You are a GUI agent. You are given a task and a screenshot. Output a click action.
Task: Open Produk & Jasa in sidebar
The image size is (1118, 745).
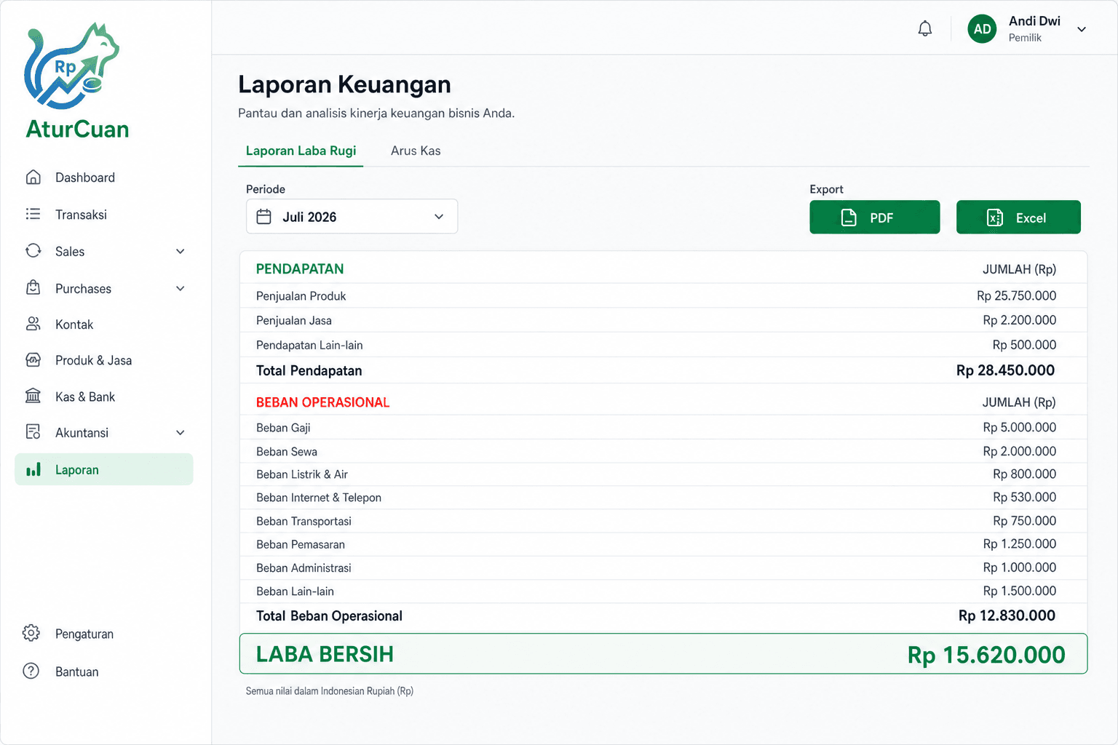click(x=104, y=360)
